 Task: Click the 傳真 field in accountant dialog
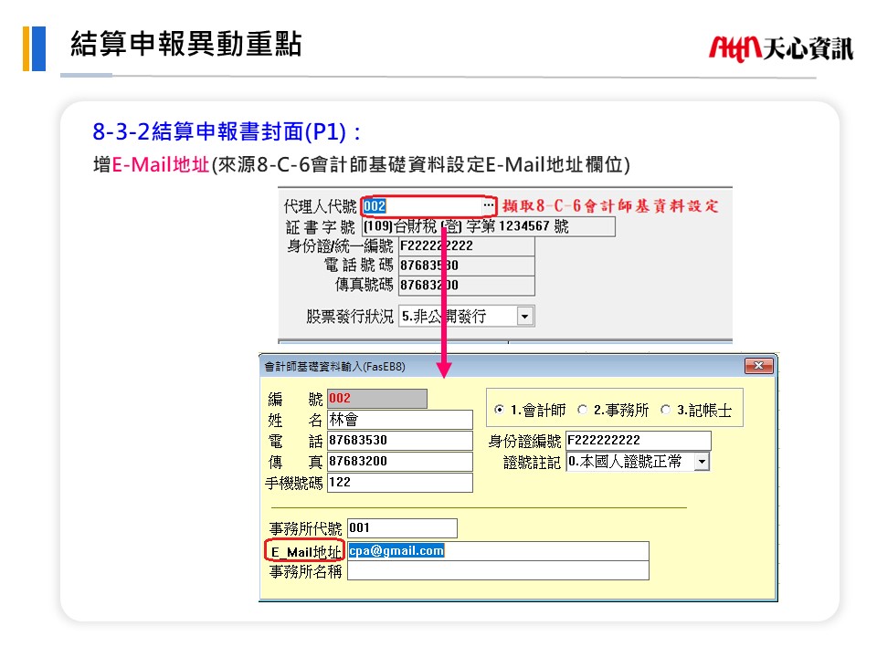(399, 462)
